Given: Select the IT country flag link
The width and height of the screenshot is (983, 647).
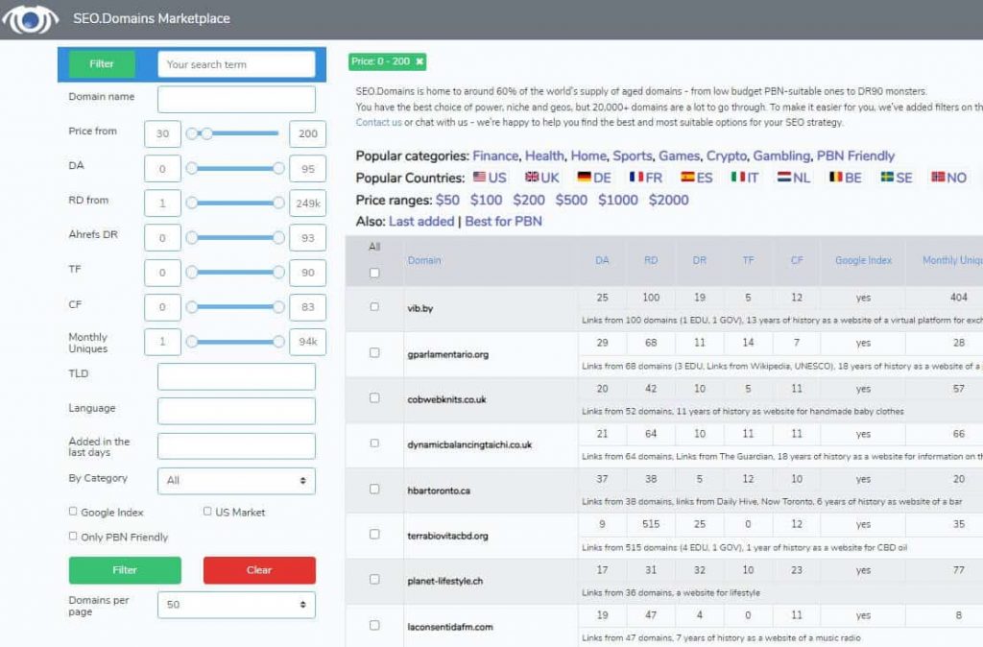Looking at the screenshot, I should point(745,178).
